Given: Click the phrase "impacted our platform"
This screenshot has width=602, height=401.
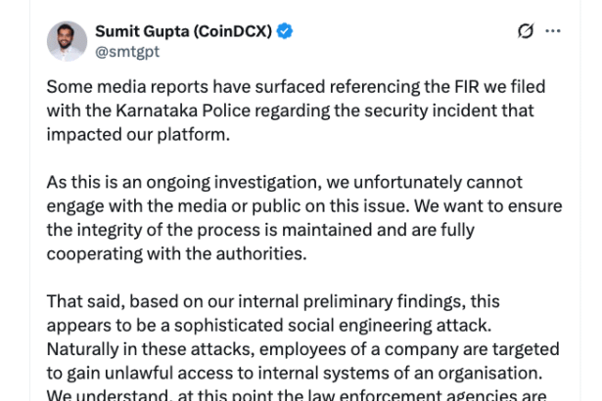Looking at the screenshot, I should [x=138, y=134].
